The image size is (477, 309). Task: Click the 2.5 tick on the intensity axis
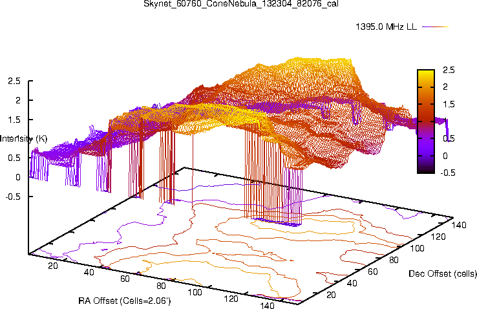coord(14,81)
